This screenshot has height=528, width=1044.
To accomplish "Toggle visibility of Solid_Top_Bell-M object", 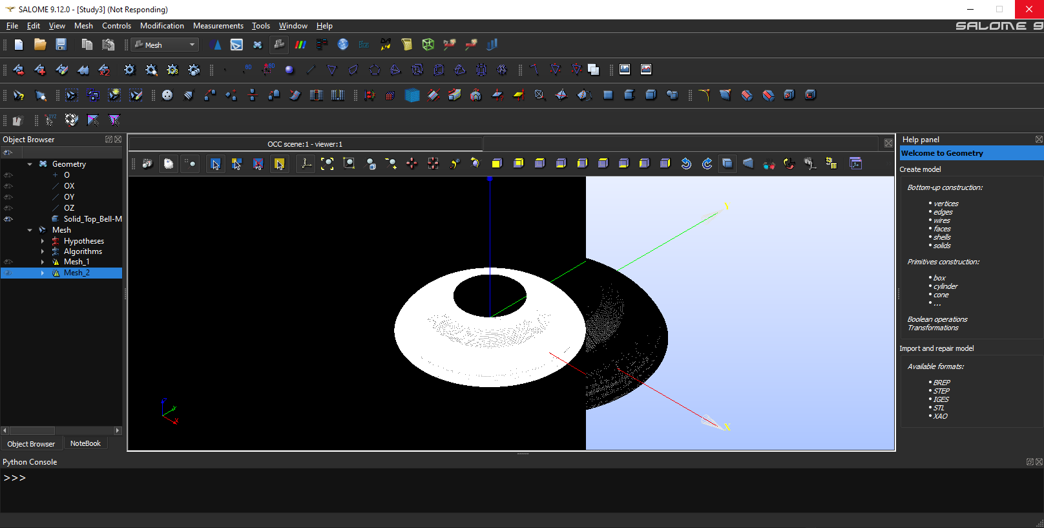I will click(x=8, y=219).
